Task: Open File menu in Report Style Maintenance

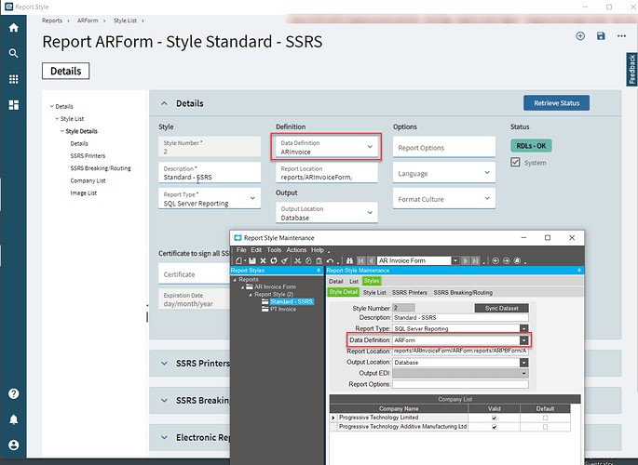Action: (x=241, y=250)
